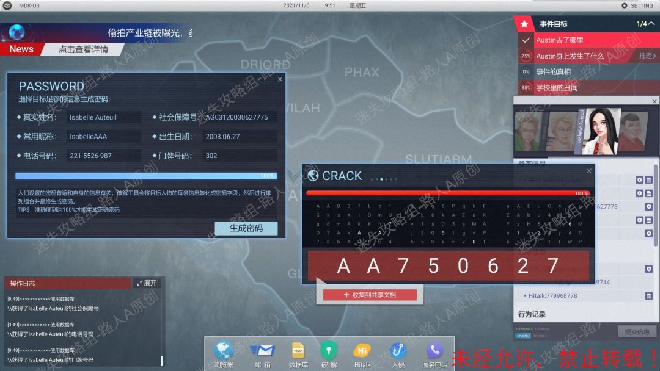Click the 真实姓名 field Isabelle Auteuil
This screenshot has width=660, height=371.
point(103,117)
